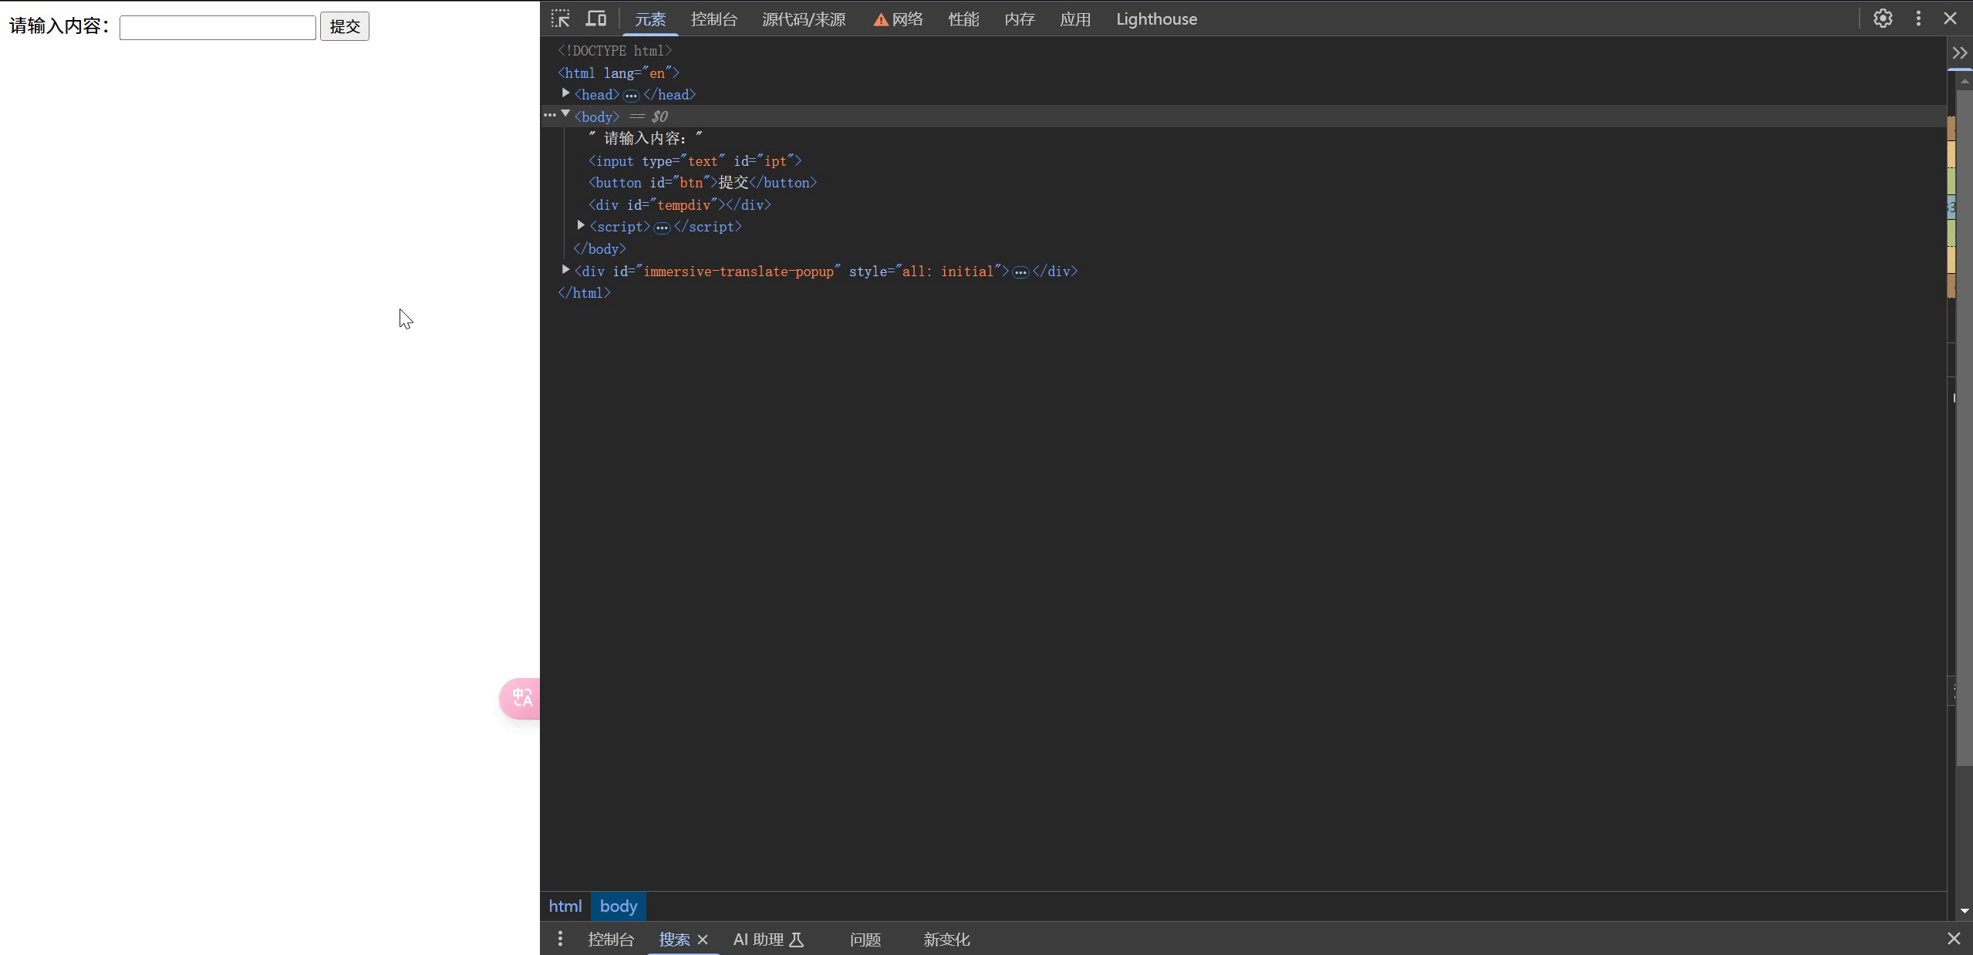
Task: Select html in the breadcrumb bar
Action: coord(565,906)
